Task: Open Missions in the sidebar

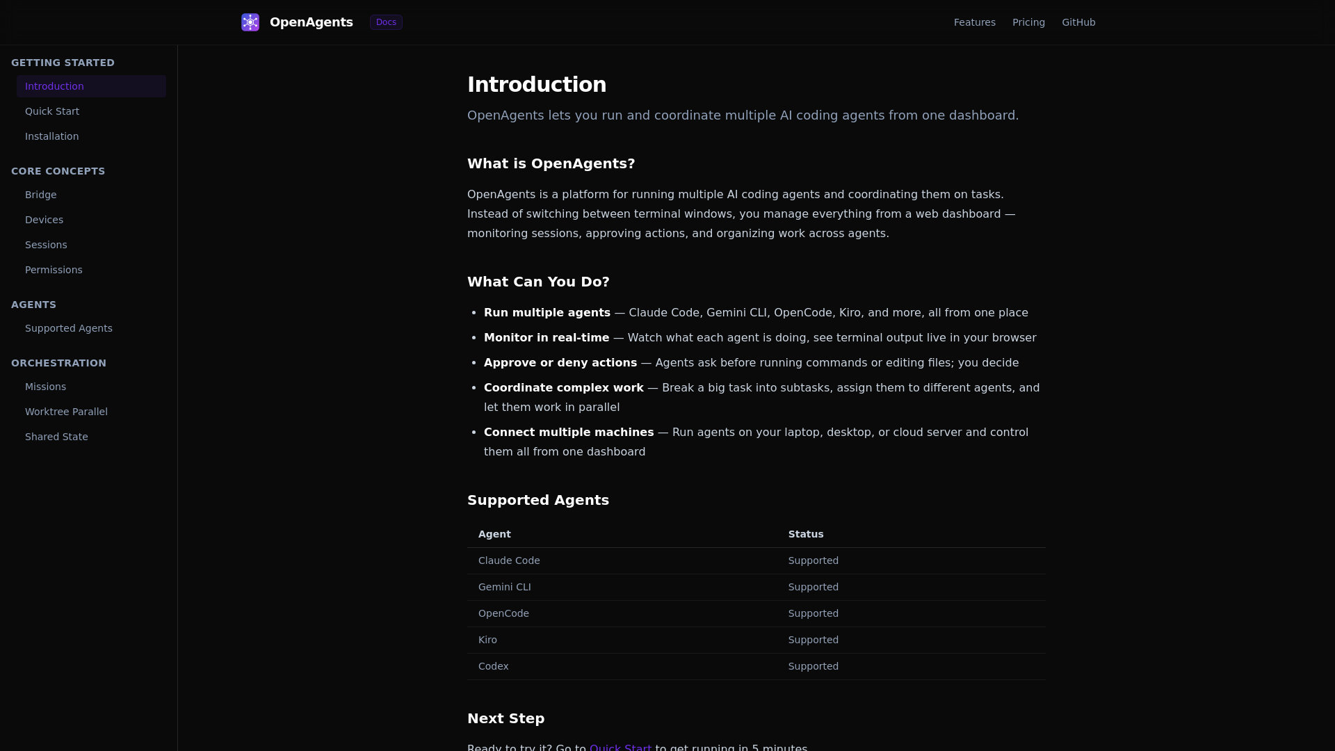Action: coord(91,387)
